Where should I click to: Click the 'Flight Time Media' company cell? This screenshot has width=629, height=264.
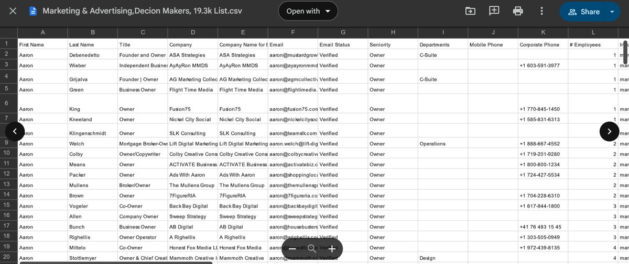(192, 89)
